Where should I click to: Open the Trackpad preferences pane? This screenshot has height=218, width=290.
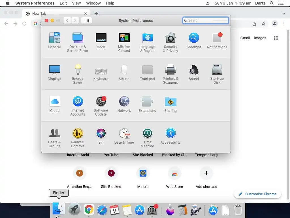147,72
